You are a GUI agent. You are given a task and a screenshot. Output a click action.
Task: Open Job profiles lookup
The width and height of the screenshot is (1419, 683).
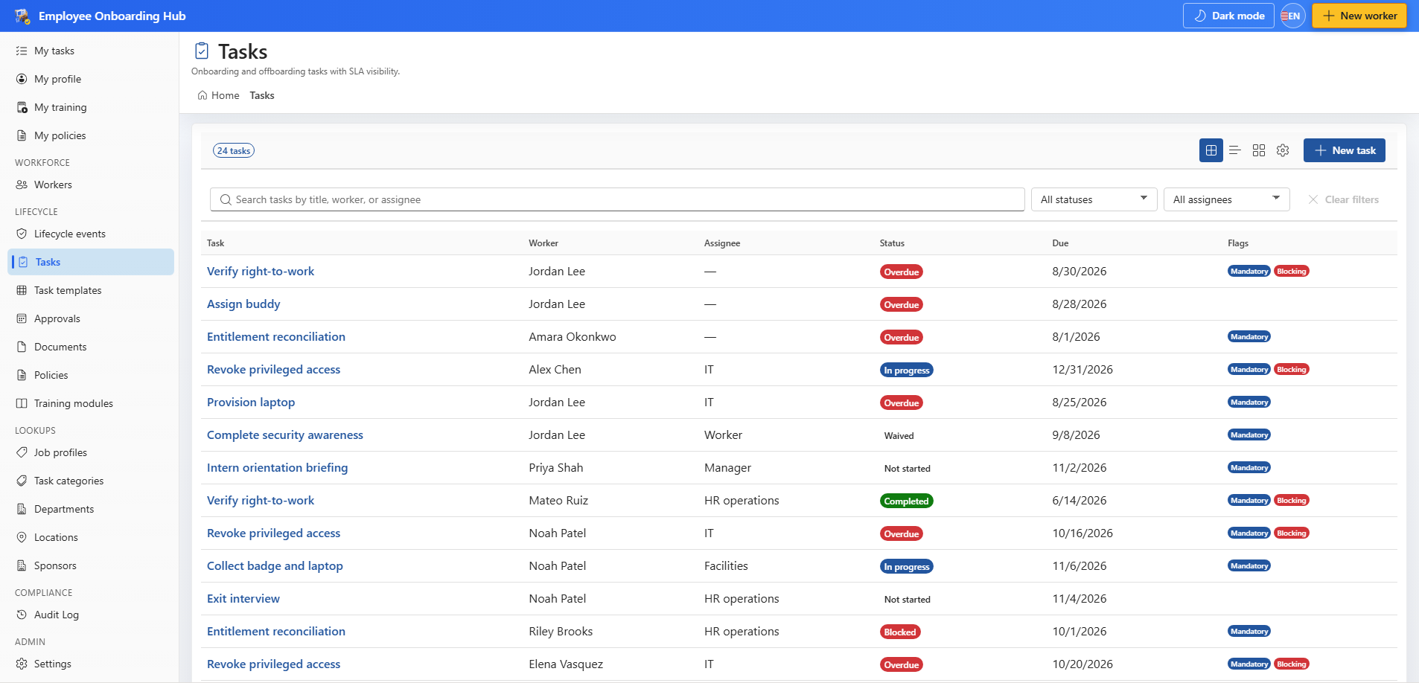click(x=91, y=452)
